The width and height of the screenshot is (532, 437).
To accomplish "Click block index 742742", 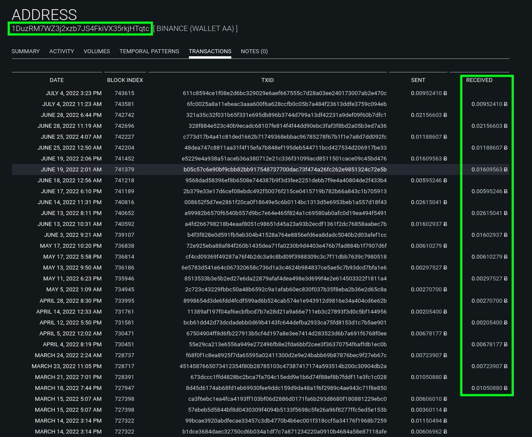I will pyautogui.click(x=124, y=115).
